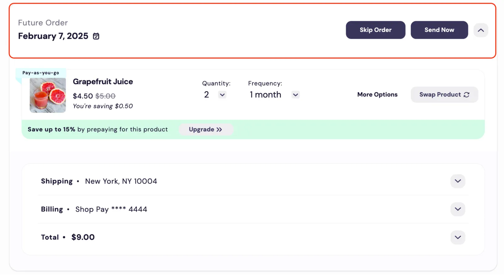Image resolution: width=504 pixels, height=275 pixels.
Task: Expand the Total section chevron
Action: pos(458,237)
